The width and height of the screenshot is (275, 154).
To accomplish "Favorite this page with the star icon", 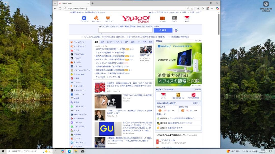I will [x=192, y=8].
